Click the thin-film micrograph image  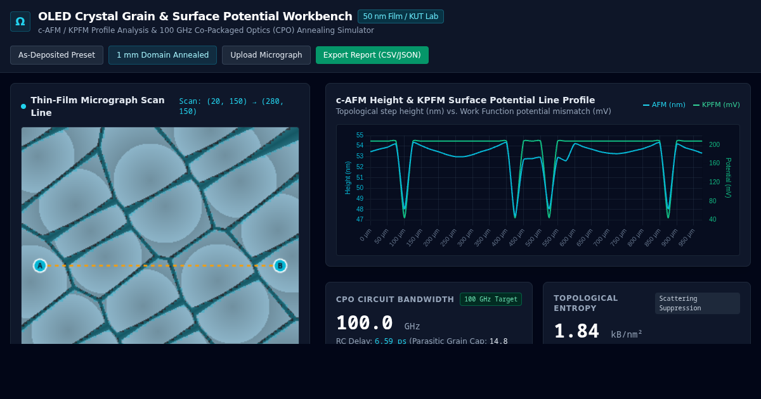coord(160,236)
